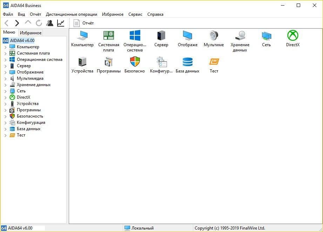The height and width of the screenshot is (232, 323).
Task: Open the Мультимедиа speaker icon in main pane
Action: (214, 35)
